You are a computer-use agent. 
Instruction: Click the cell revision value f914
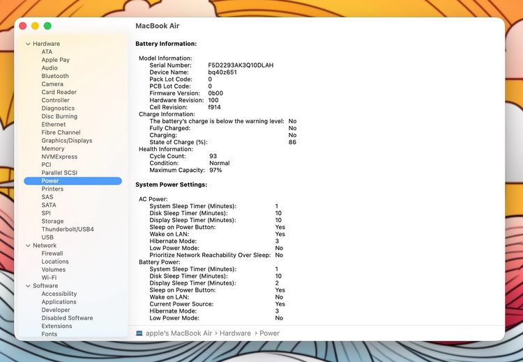pos(214,107)
